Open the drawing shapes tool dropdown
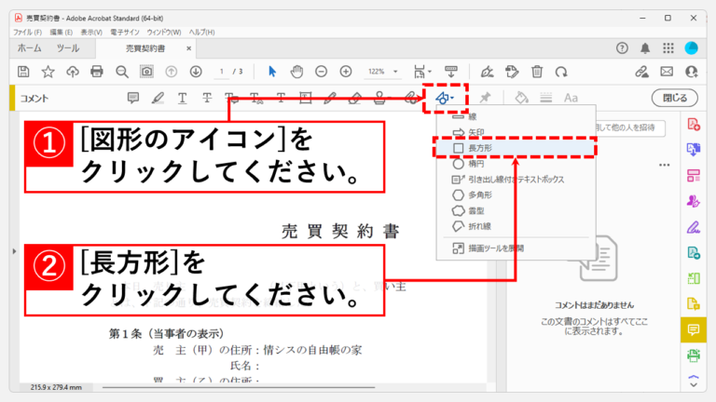Screen dimensions: 716x402 click(x=443, y=97)
